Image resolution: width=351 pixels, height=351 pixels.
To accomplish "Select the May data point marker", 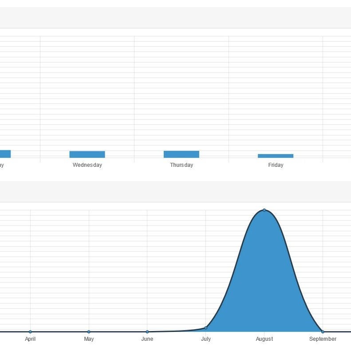I will coord(89,331).
